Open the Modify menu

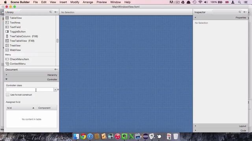point(75,2)
